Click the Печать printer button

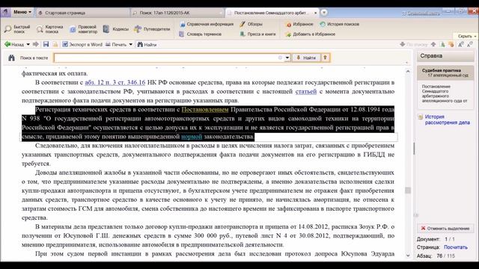[x=116, y=45]
